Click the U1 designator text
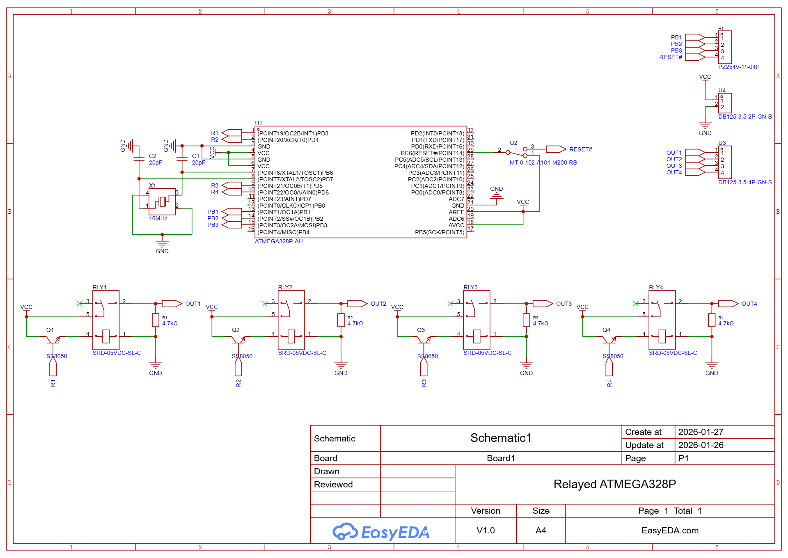This screenshot has width=788, height=558. coord(259,123)
